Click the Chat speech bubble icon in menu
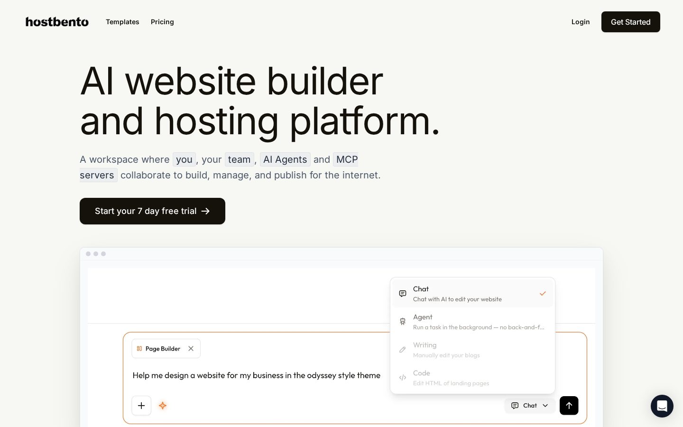Viewport: 683px width, 427px height. pyautogui.click(x=403, y=294)
